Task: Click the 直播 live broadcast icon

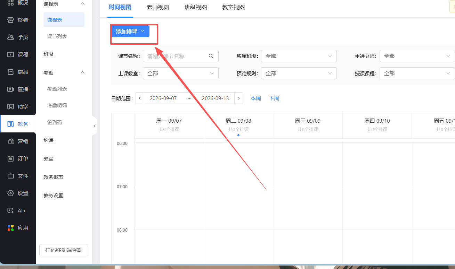Action: point(11,89)
